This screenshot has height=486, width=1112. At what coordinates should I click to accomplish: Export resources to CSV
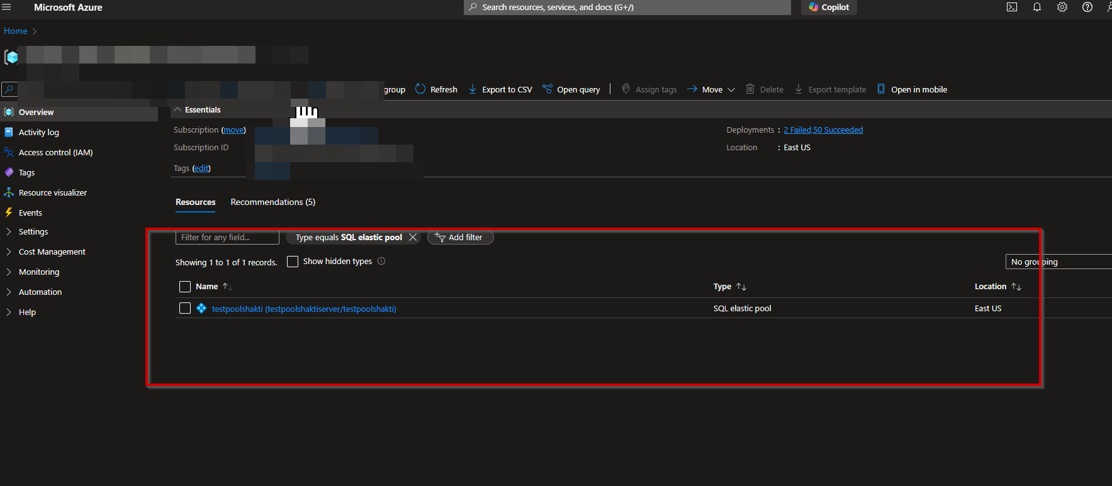500,89
